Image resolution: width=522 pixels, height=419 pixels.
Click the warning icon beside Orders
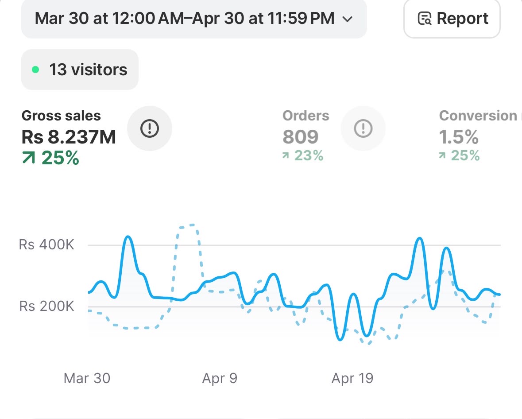363,128
